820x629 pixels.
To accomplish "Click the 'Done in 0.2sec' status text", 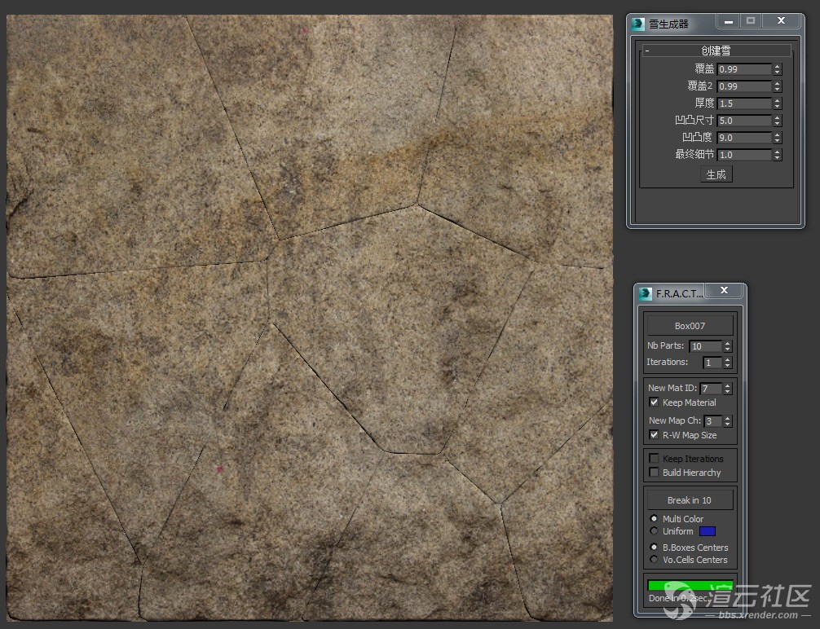I will coord(678,598).
